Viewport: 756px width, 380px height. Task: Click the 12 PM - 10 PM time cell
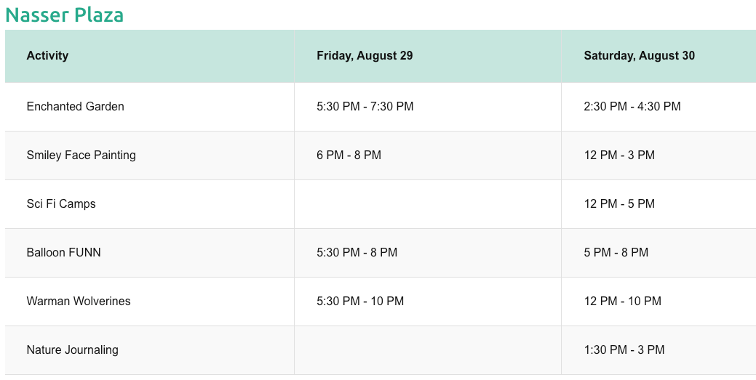(622, 302)
